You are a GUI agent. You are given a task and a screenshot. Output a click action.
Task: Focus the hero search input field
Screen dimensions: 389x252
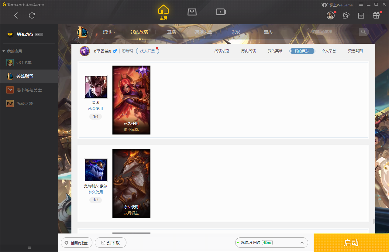tap(333, 32)
